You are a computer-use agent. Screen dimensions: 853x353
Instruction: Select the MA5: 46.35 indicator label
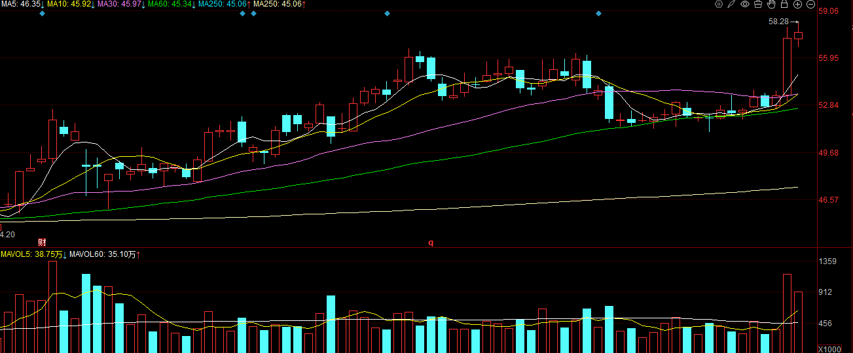[22, 5]
